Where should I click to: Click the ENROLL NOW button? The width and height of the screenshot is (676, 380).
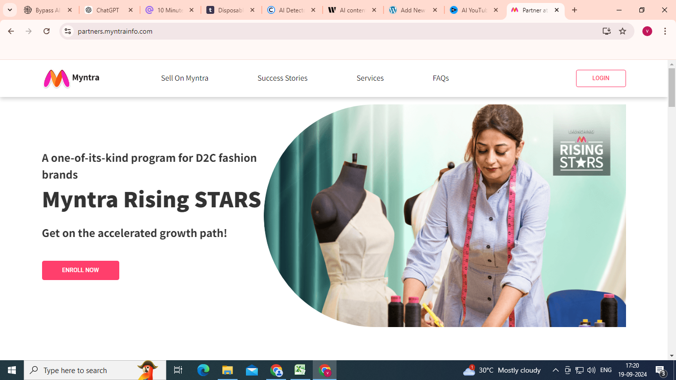(81, 270)
